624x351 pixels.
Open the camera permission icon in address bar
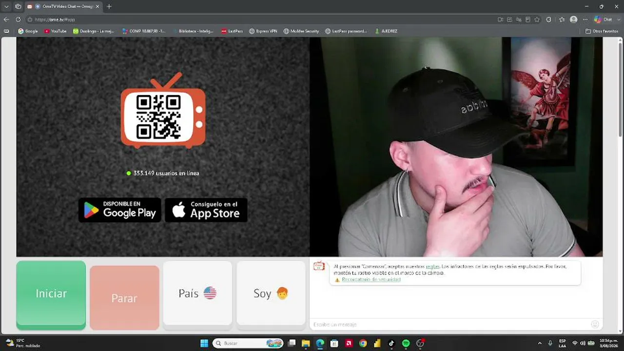(x=500, y=19)
